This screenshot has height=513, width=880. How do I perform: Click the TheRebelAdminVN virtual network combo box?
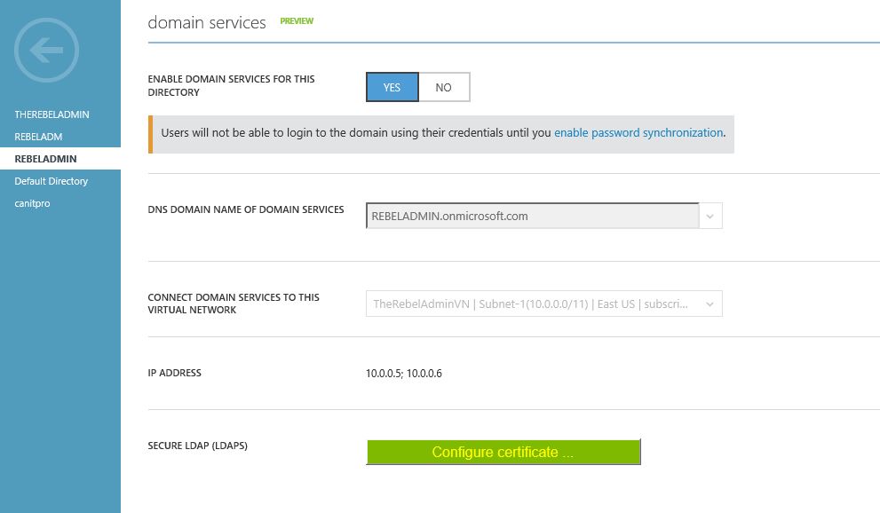[543, 304]
